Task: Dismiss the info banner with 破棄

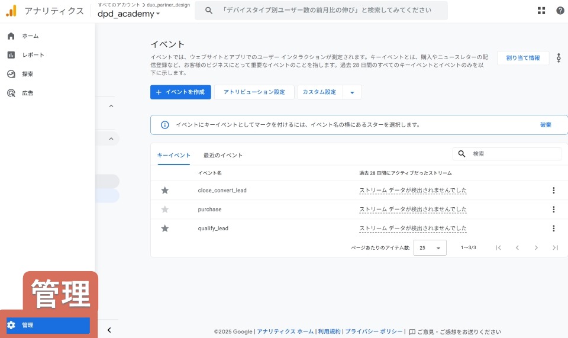Action: pyautogui.click(x=545, y=125)
